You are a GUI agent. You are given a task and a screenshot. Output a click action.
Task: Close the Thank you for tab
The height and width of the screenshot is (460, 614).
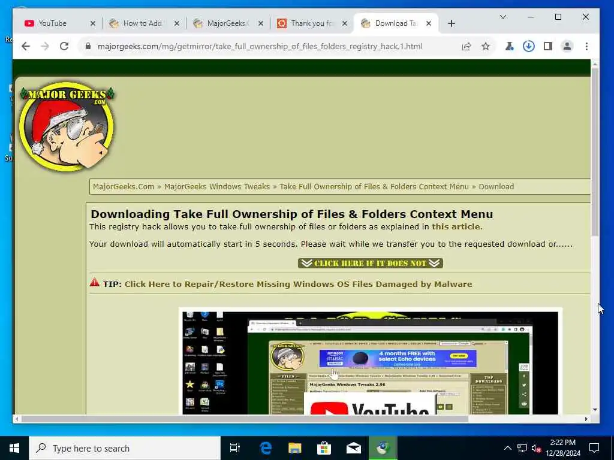345,23
